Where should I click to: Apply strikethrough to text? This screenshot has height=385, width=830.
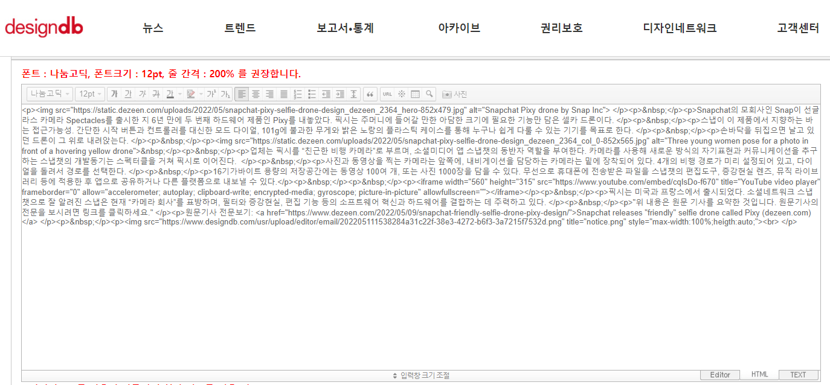click(x=156, y=94)
